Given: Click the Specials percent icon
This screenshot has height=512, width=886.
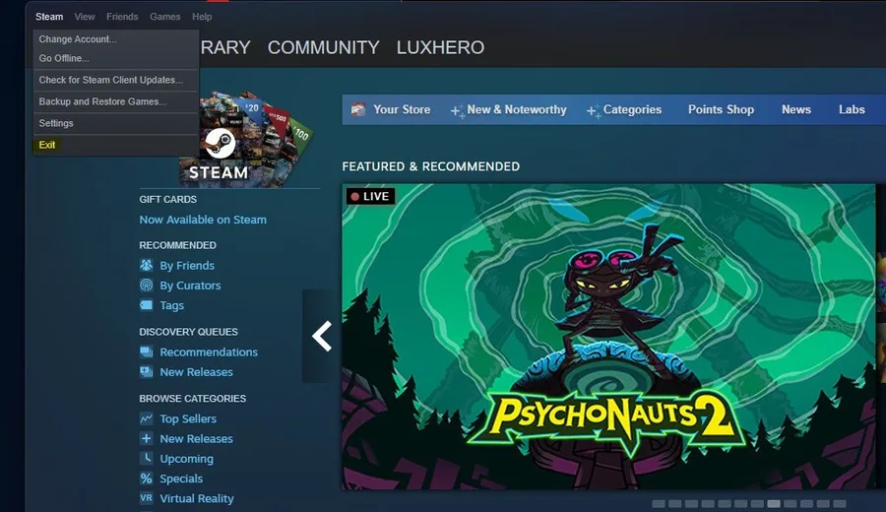Looking at the screenshot, I should click(147, 479).
